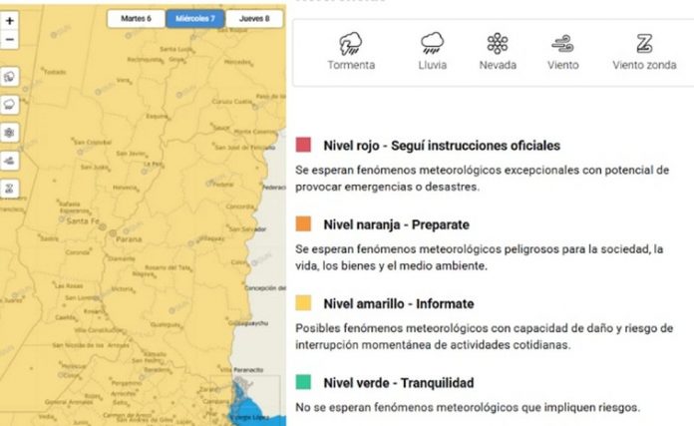
Task: Choose the Viento zonda icon
Action: coord(644,44)
